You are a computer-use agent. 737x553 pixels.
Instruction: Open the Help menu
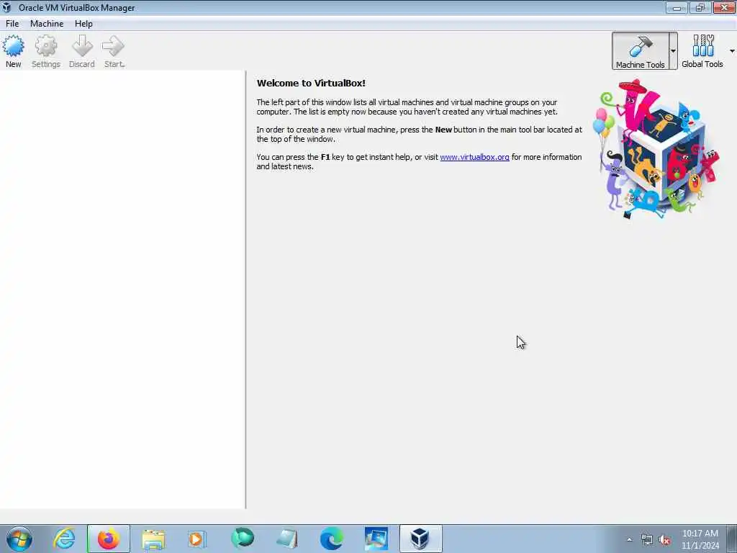(x=83, y=24)
